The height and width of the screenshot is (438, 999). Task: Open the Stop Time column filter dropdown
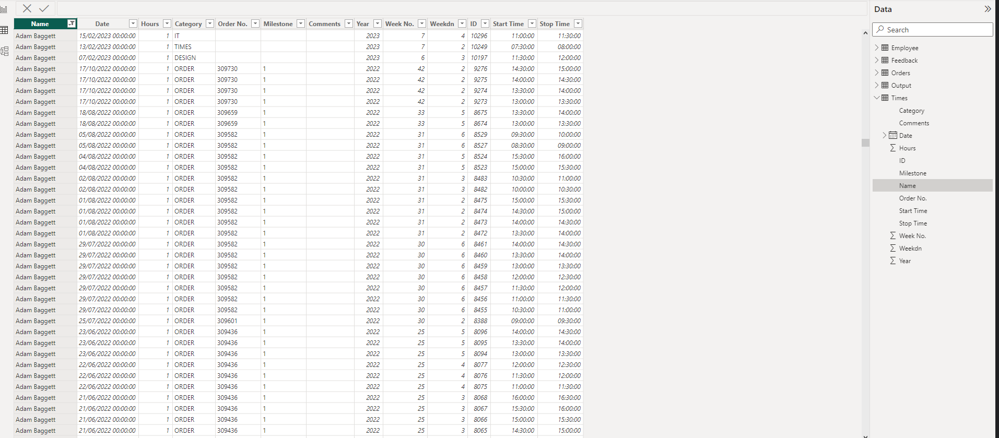coord(578,23)
